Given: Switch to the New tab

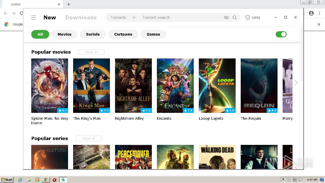Looking at the screenshot, I should 50,18.
